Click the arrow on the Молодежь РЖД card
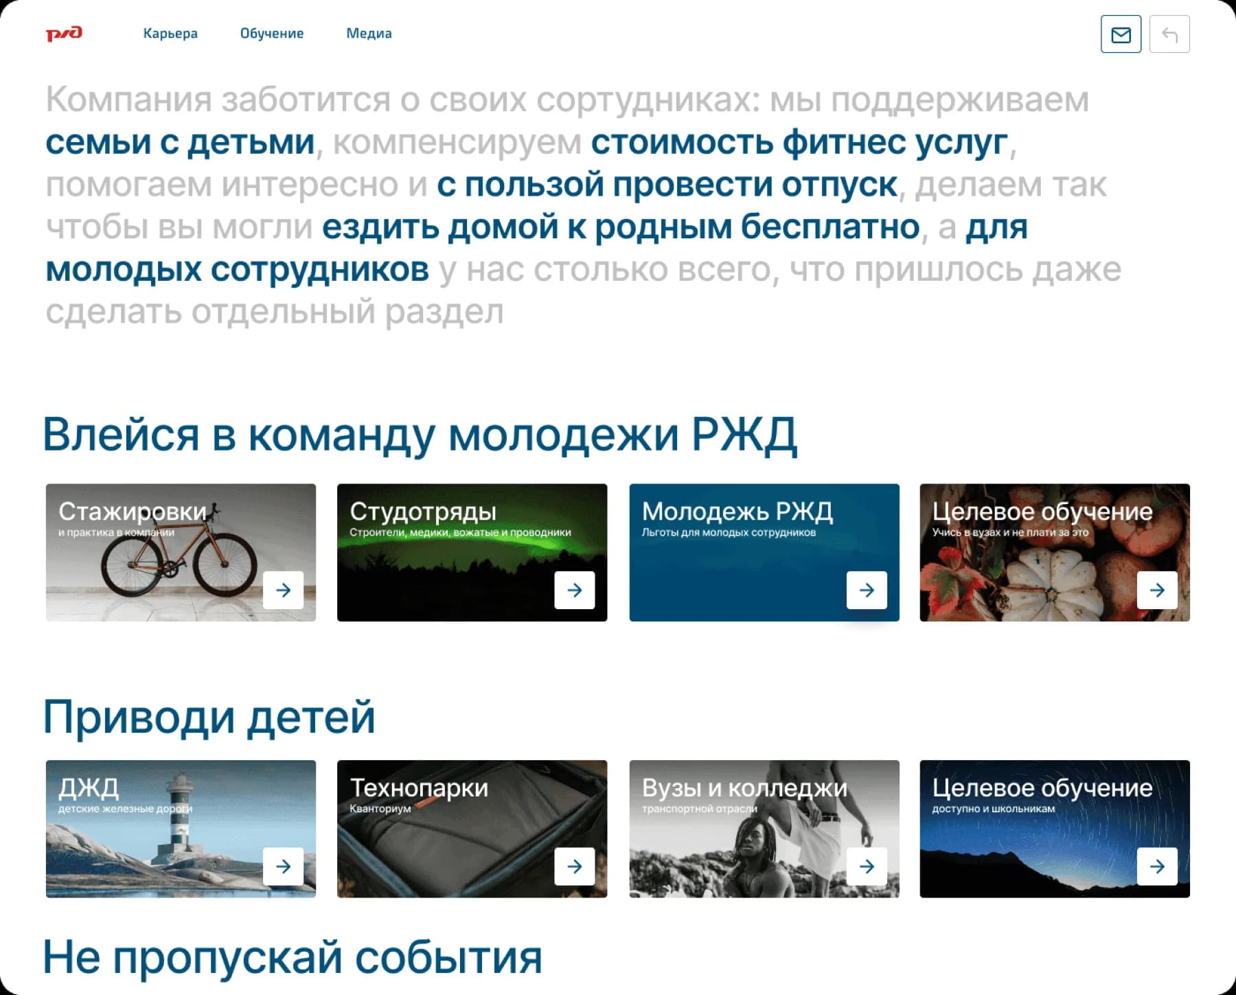This screenshot has height=995, width=1236. [x=866, y=589]
